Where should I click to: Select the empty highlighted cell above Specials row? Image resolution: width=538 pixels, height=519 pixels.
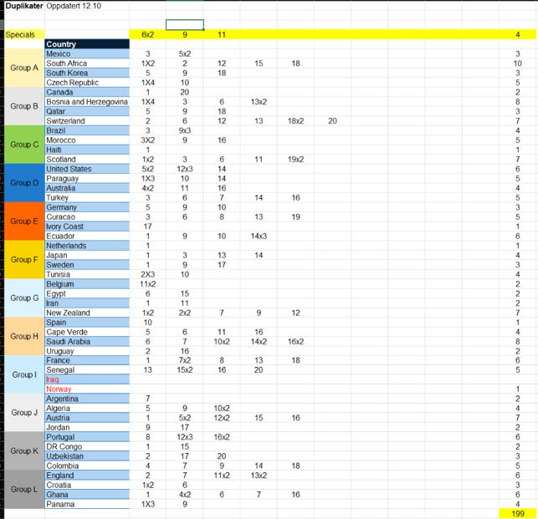[185, 25]
